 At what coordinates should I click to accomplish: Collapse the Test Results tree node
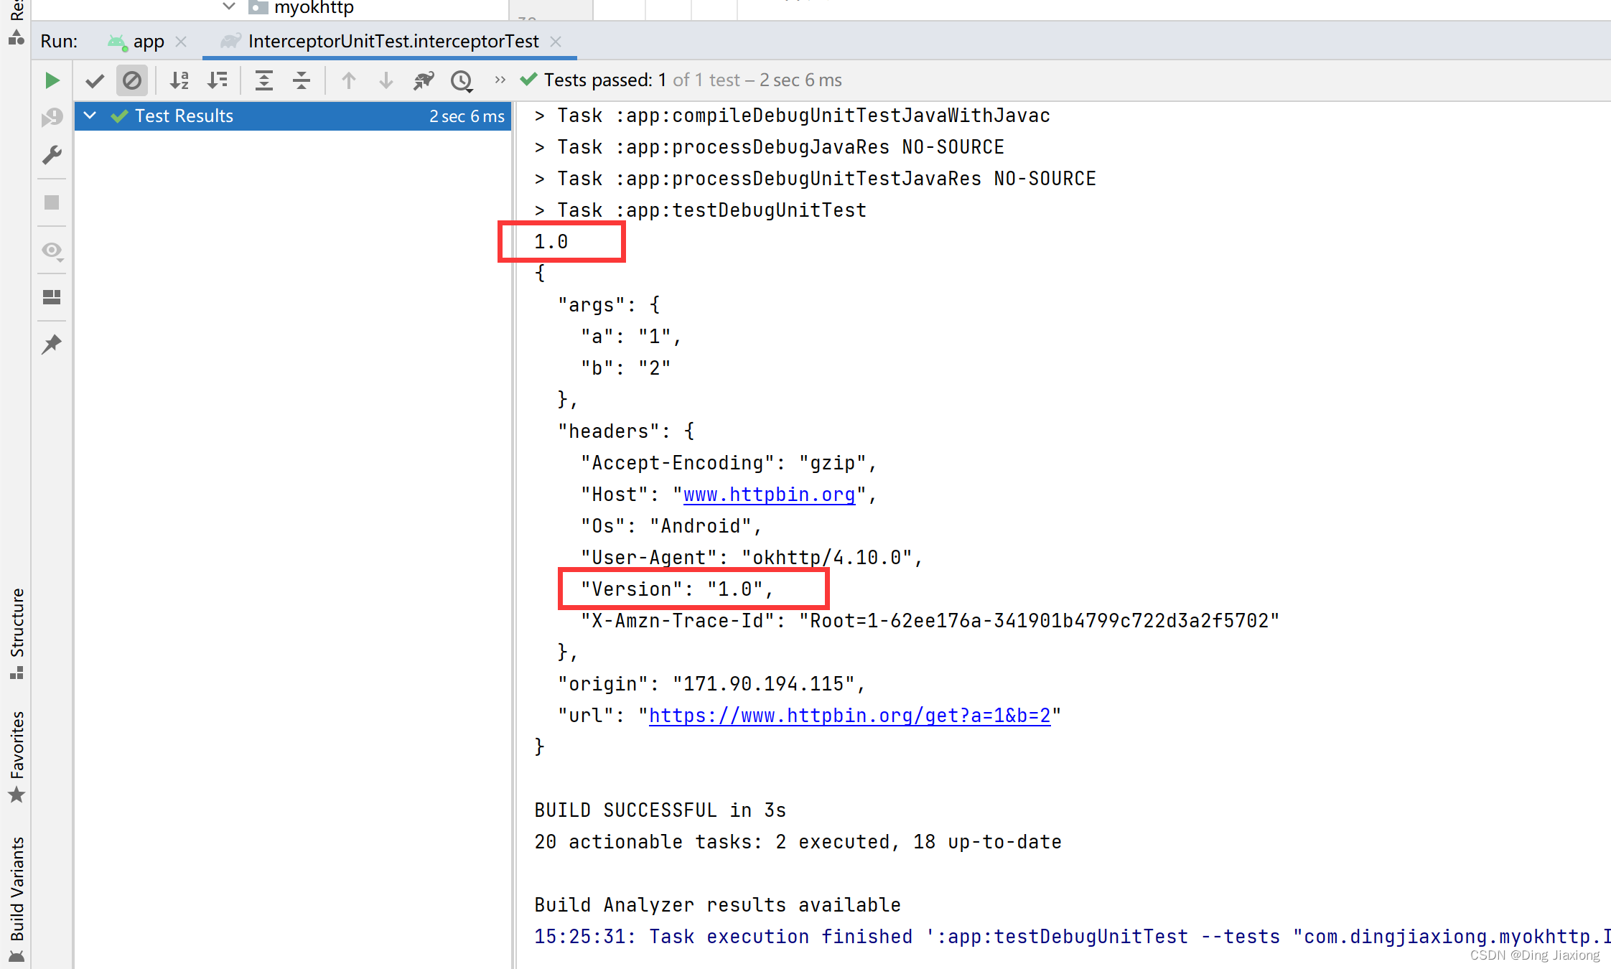click(x=90, y=116)
